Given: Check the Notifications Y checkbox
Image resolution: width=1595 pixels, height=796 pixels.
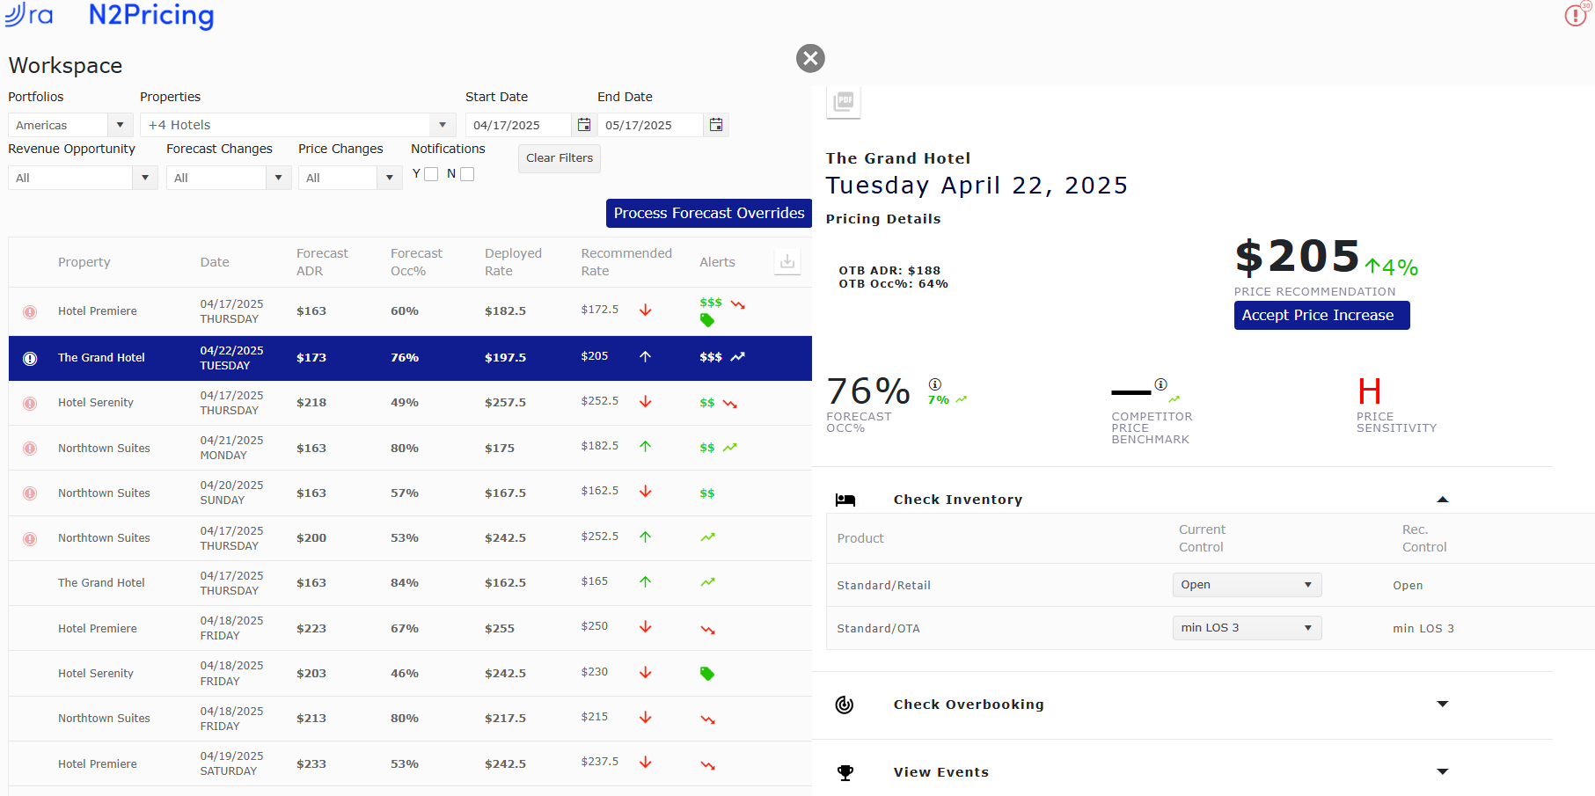Looking at the screenshot, I should [431, 174].
